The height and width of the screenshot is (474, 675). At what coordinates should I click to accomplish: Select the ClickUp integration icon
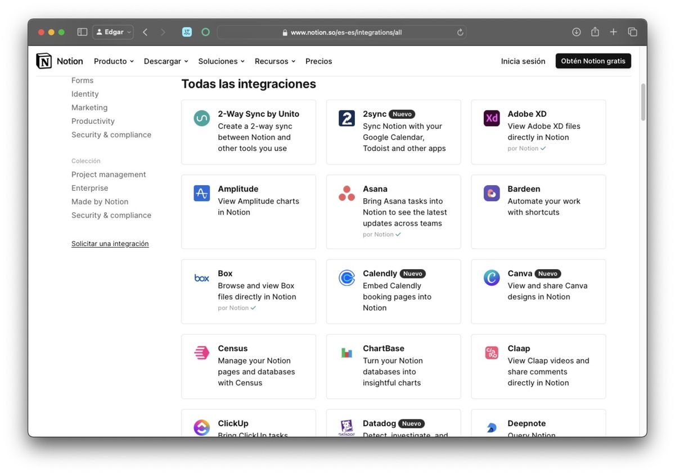tap(201, 428)
